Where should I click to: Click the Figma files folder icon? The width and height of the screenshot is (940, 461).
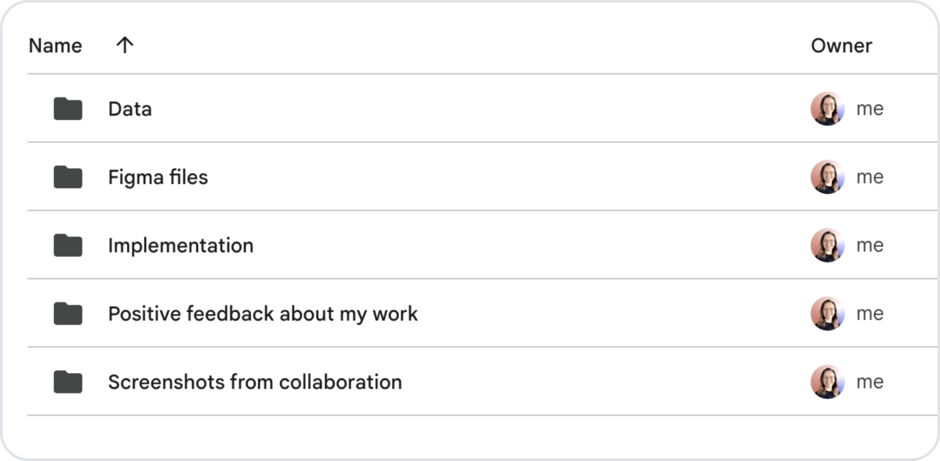[x=68, y=177]
